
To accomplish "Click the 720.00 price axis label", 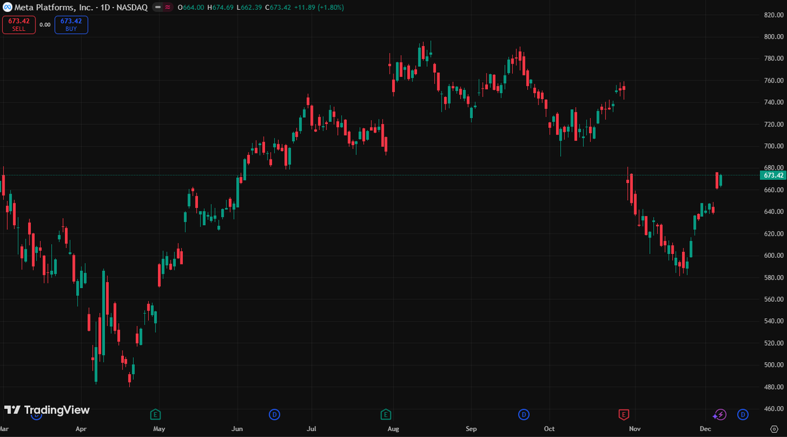I will click(x=773, y=124).
